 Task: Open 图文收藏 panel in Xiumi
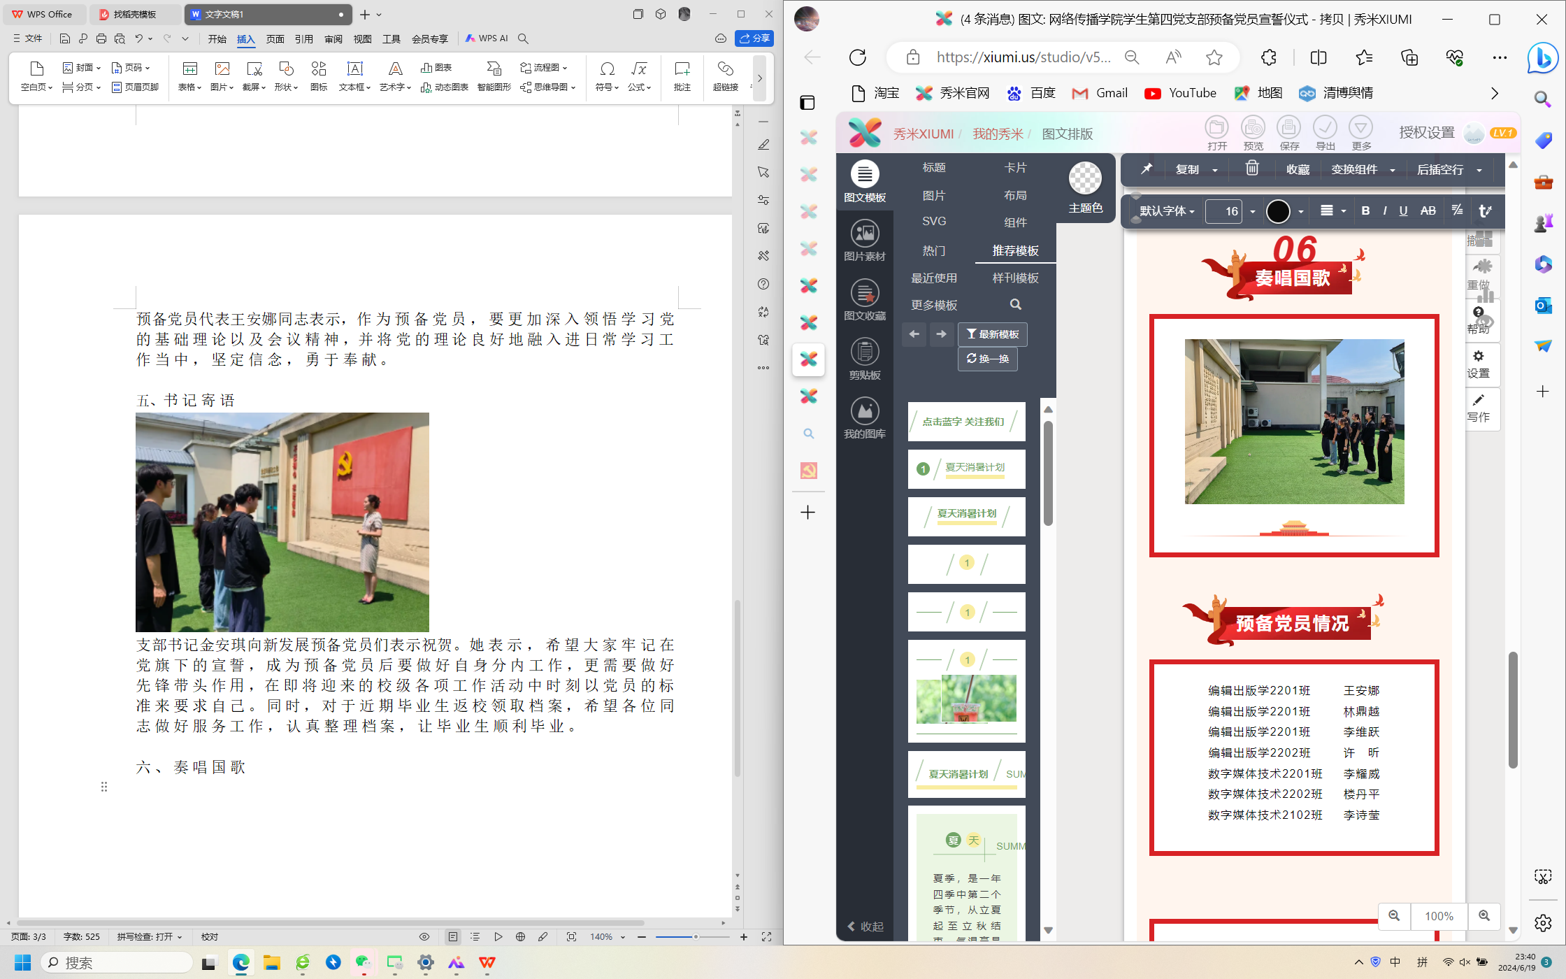click(x=865, y=300)
